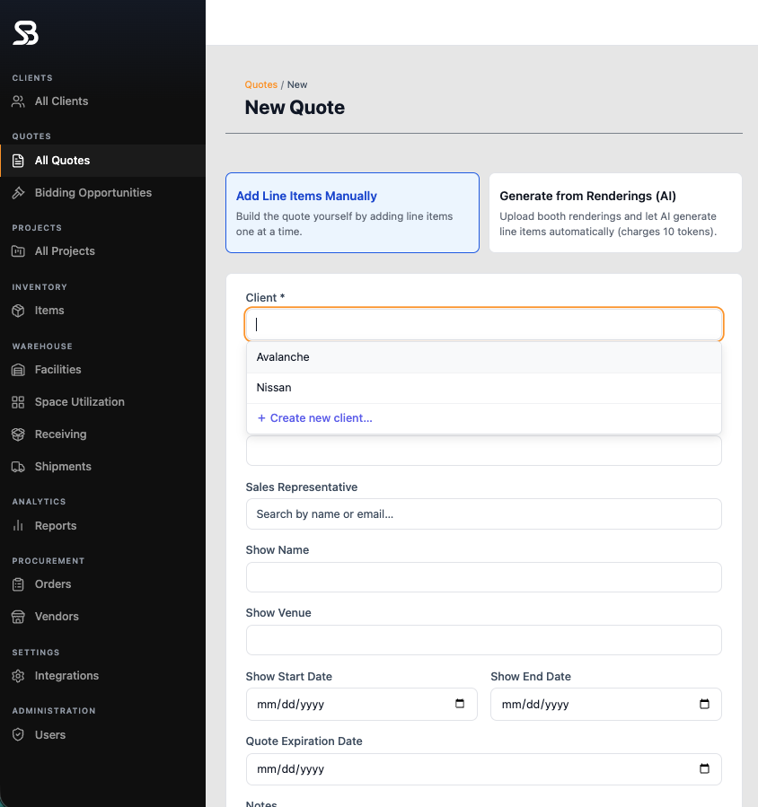
Task: Click Sales Representative search field
Action: [x=483, y=514]
